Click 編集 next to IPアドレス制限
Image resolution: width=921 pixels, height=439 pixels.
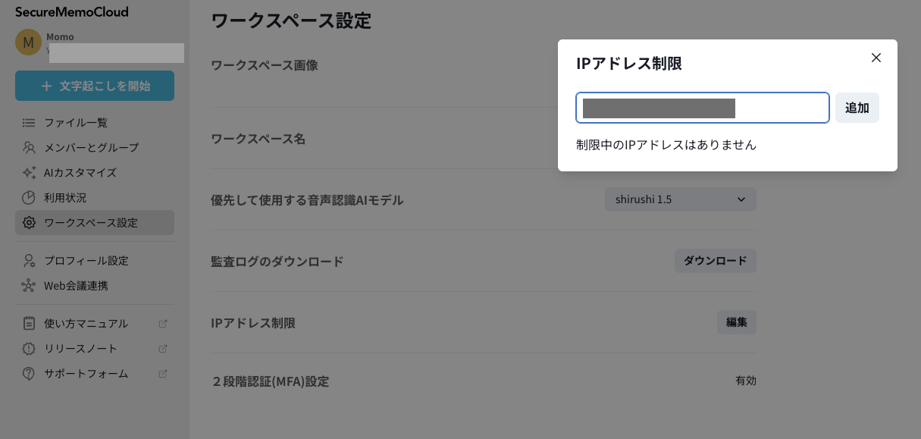(x=736, y=322)
